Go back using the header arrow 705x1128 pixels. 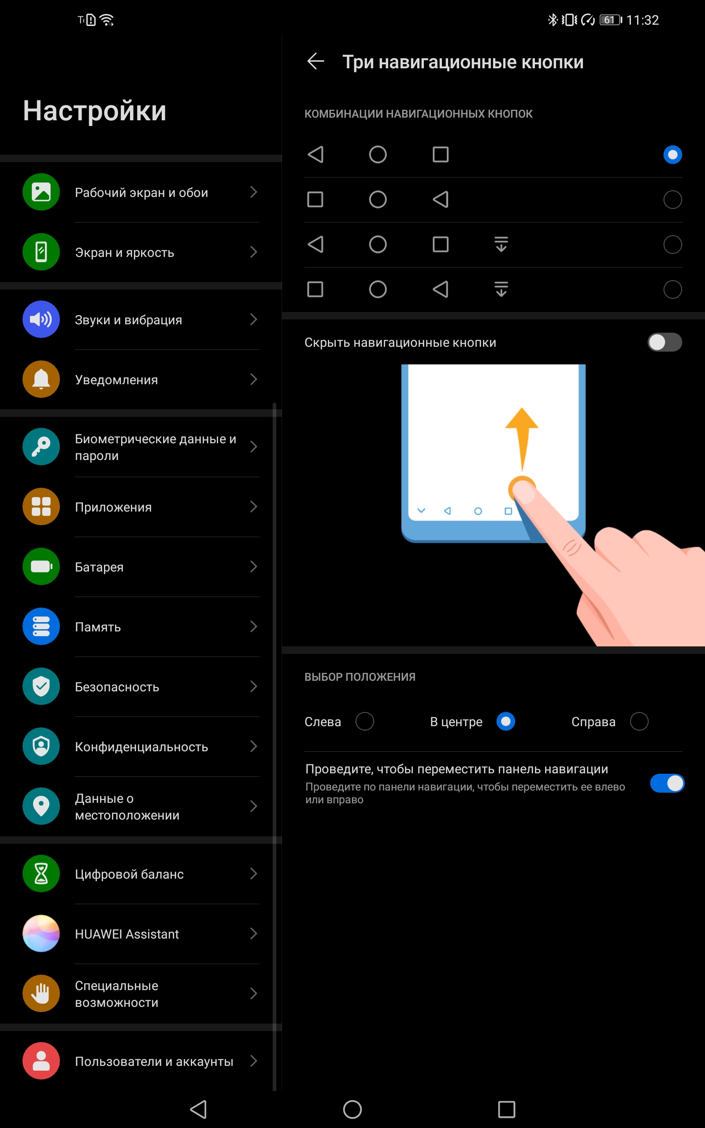pos(315,62)
